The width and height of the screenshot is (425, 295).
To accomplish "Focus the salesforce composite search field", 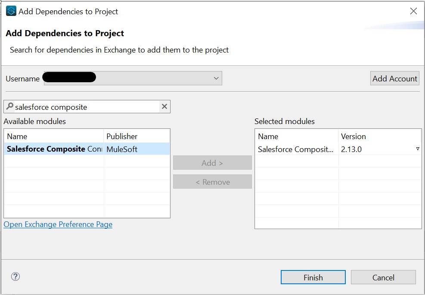I will pos(87,106).
